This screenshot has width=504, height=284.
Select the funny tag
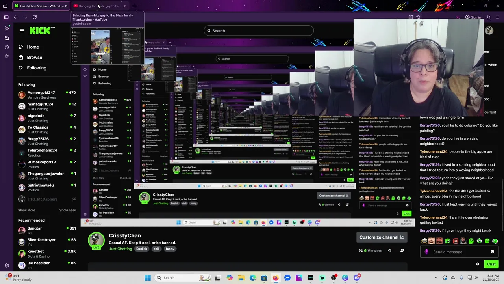pos(170,249)
